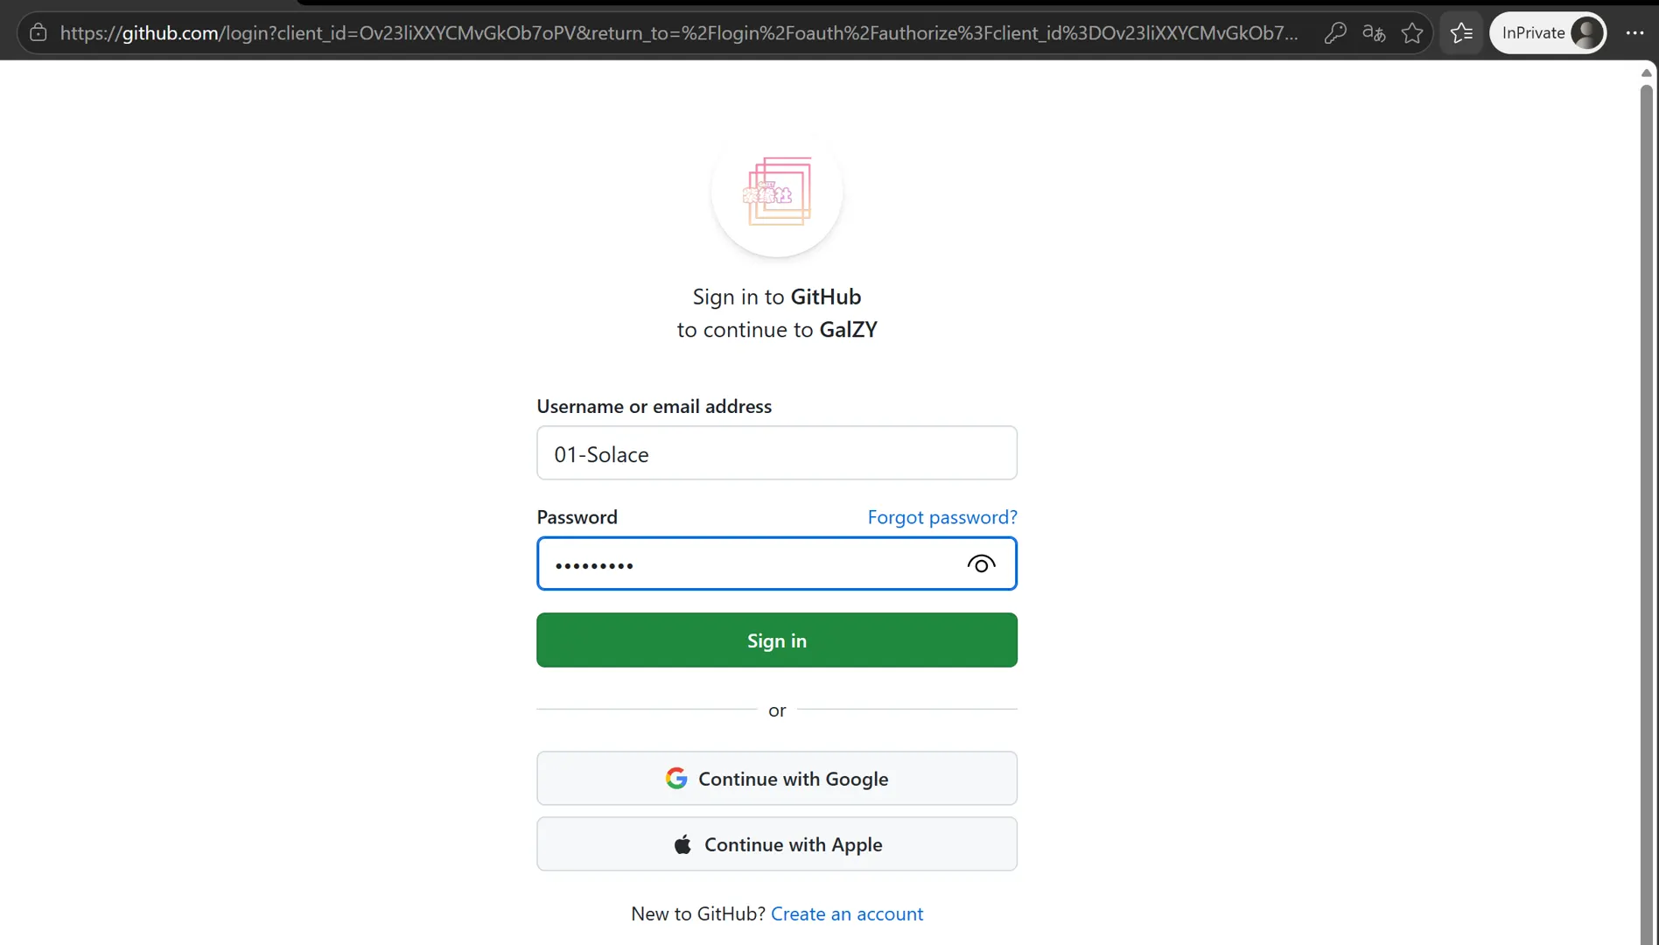Open browser Settings and more menu

pyautogui.click(x=1634, y=32)
